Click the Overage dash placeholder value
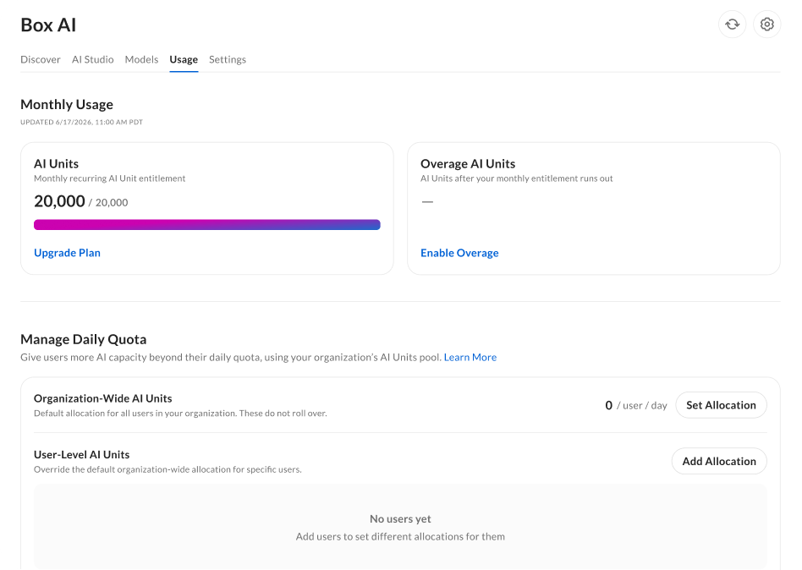 coord(427,202)
